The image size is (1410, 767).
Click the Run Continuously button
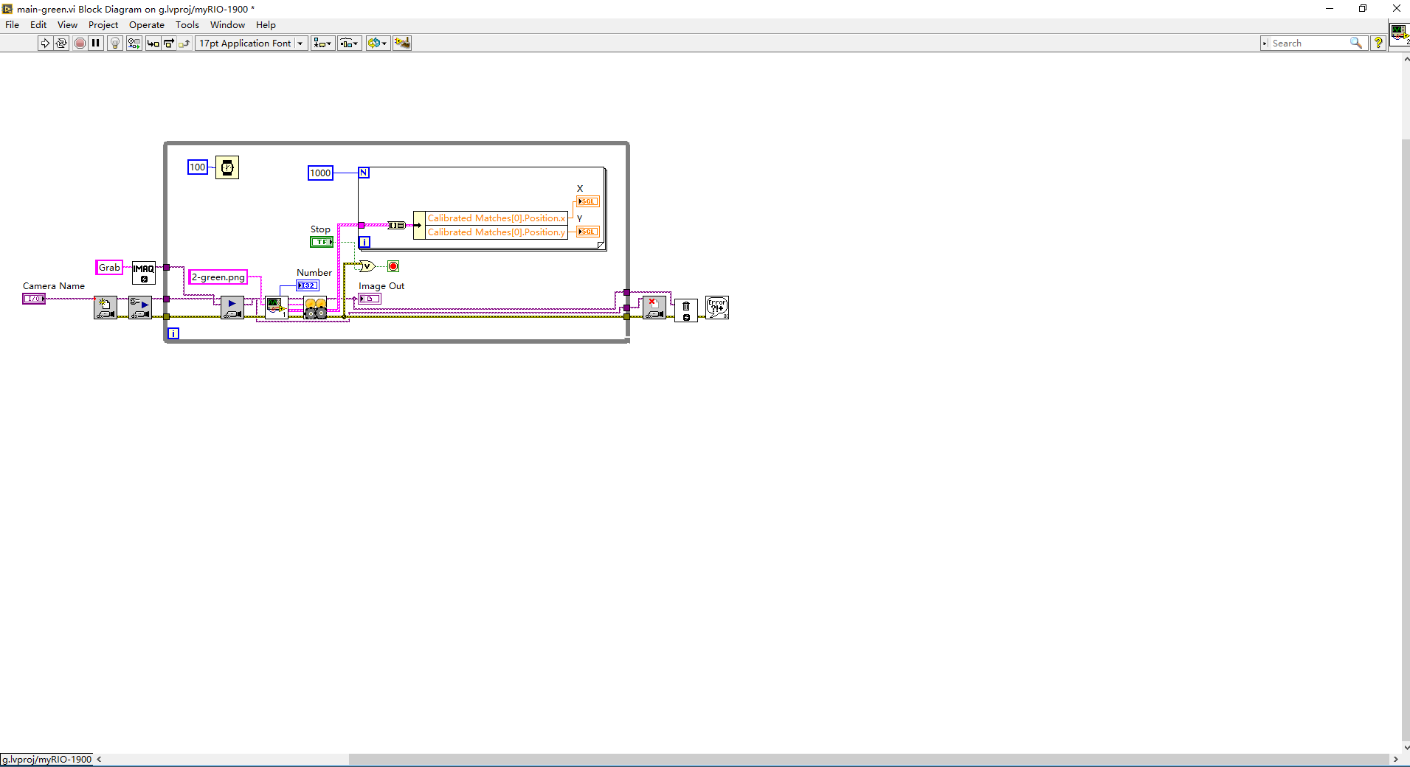tap(61, 43)
